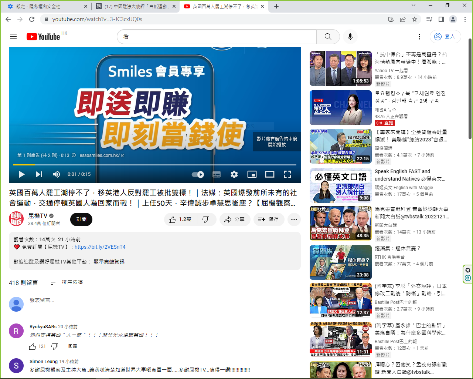Toggle subtitles captions button
The height and width of the screenshot is (379, 473).
coord(217,174)
